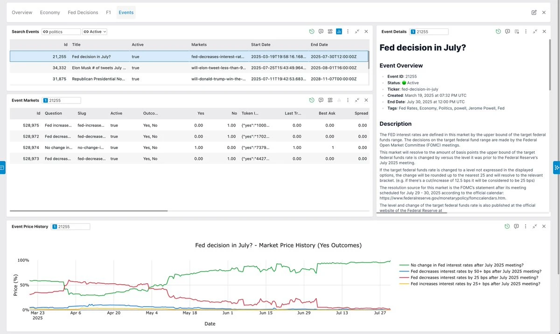Click edit dashboard pencil icon at top right

tap(534, 13)
